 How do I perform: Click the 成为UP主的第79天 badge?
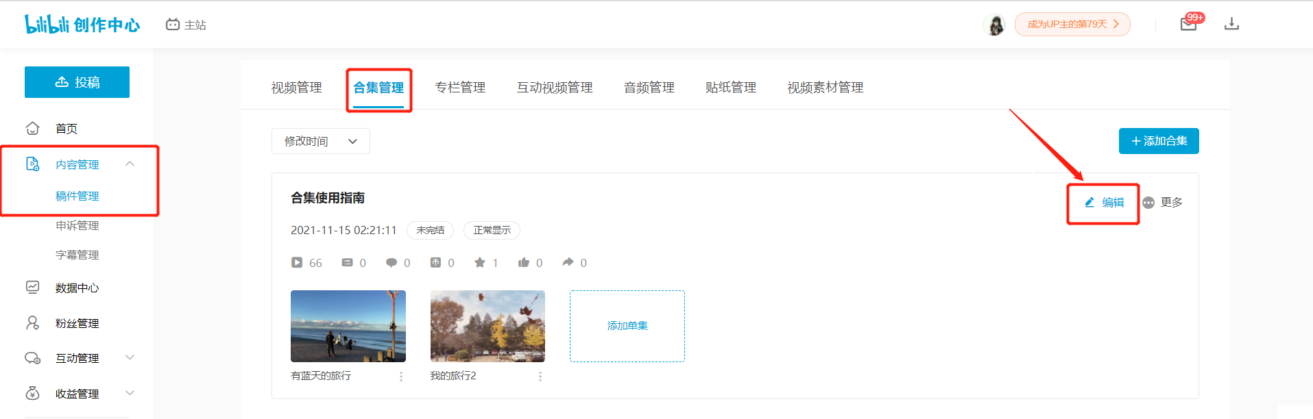pos(1072,24)
